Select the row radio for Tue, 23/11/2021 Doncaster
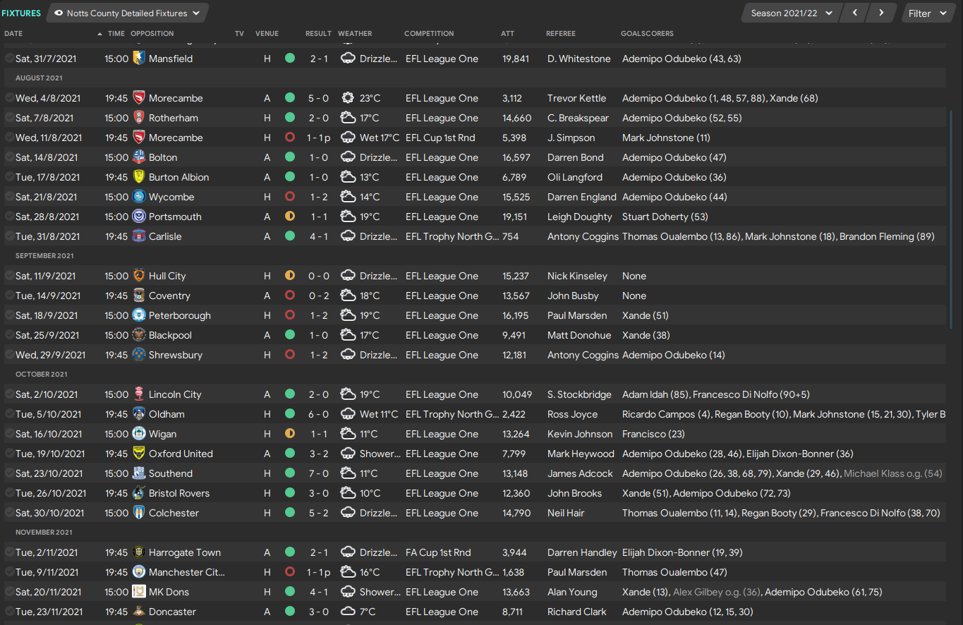The height and width of the screenshot is (625, 963). pyautogui.click(x=9, y=612)
